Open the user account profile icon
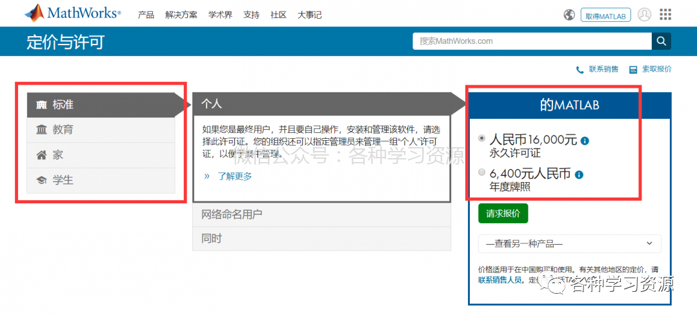Screen dimensions: 697x315 (x=644, y=15)
